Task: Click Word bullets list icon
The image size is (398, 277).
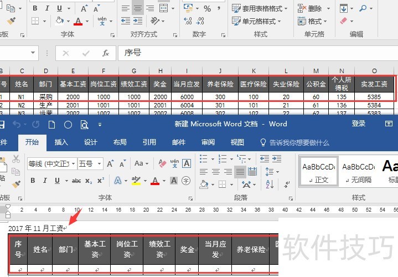Action: pos(203,159)
